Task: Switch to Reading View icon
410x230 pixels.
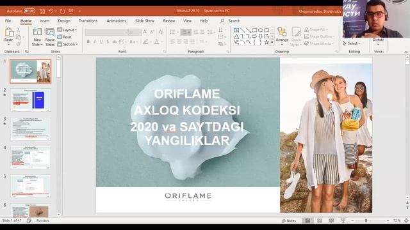Action: (x=331, y=220)
